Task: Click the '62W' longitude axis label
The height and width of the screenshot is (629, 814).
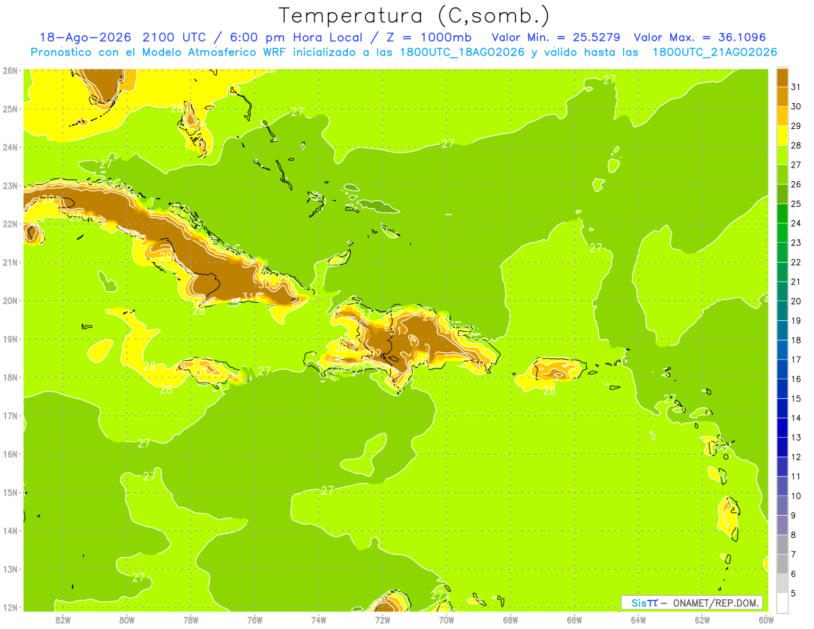Action: (703, 620)
